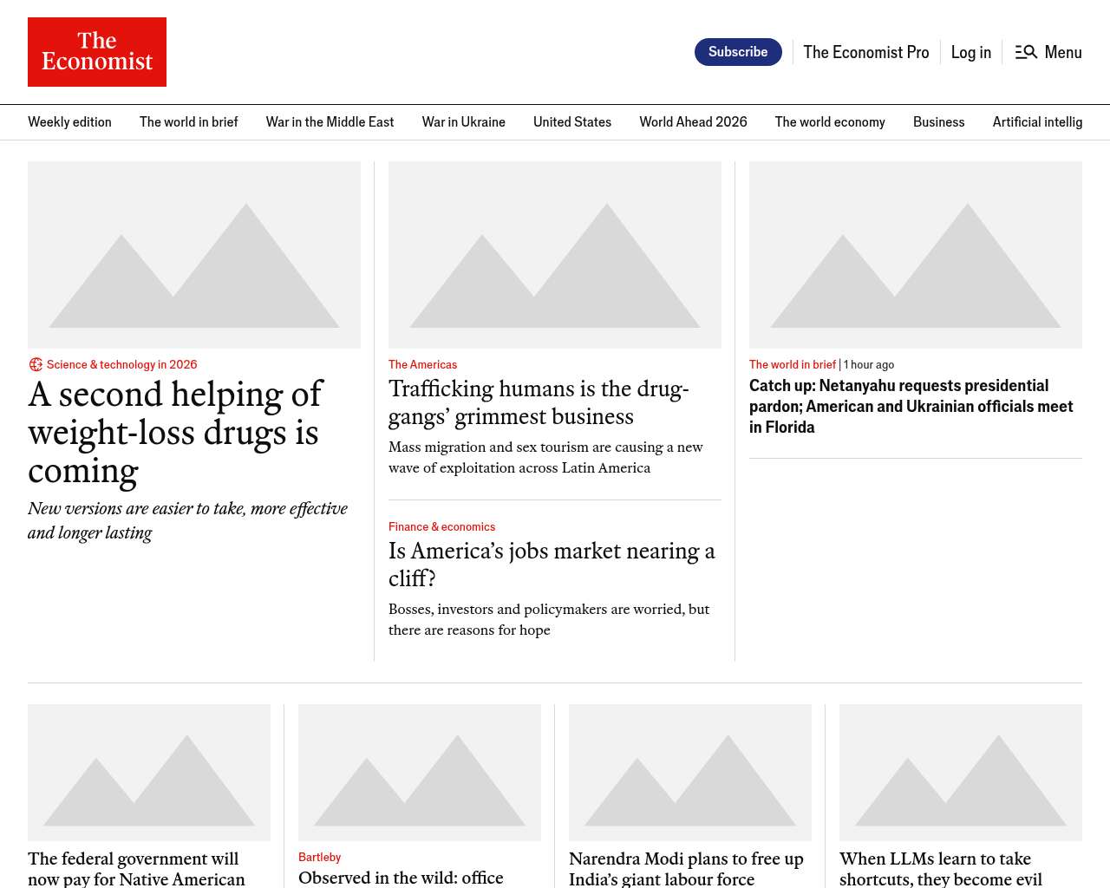Viewport: 1110px width, 888px height.
Task: Click 'Bosses, investors and policymakers' summary text
Action: pos(549,620)
